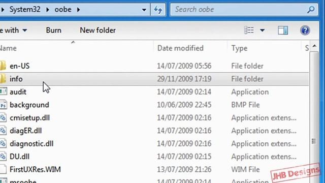Expand the chevron before System32 in path
This screenshot has width=325, height=183.
coord(3,10)
